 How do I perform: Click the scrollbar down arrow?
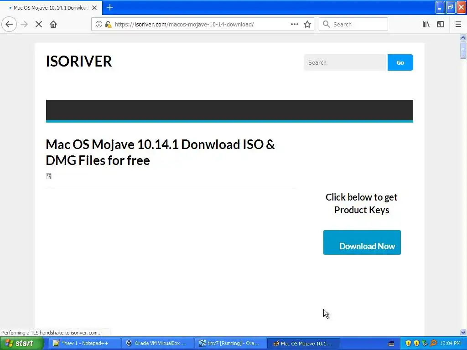[463, 332]
